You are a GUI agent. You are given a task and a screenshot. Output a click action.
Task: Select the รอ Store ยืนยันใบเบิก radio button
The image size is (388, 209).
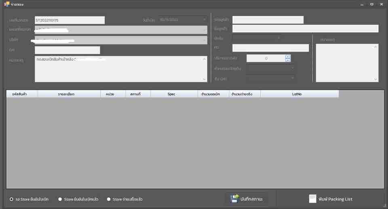[x=11, y=199]
